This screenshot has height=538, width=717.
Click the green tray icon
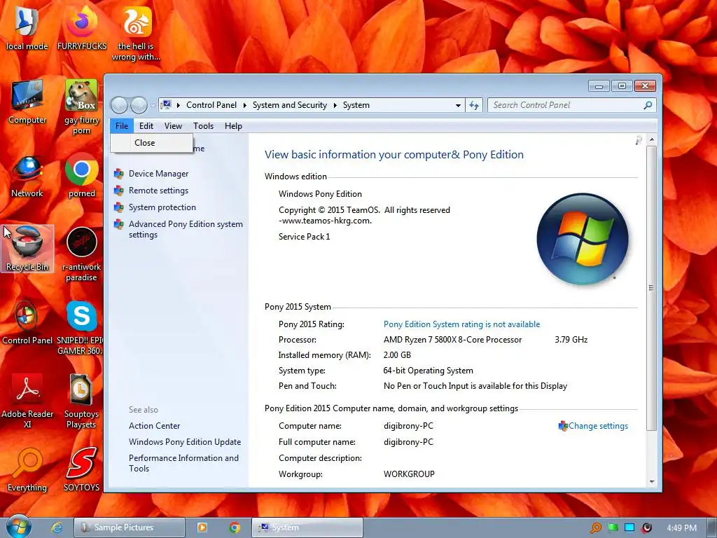tap(613, 528)
